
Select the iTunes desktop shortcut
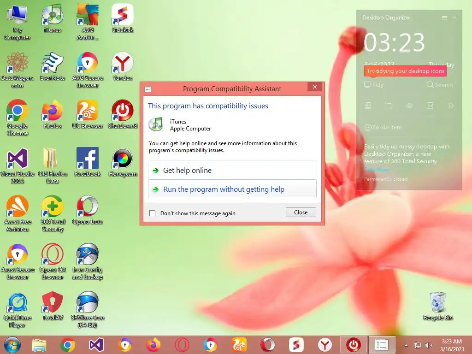pos(53,18)
